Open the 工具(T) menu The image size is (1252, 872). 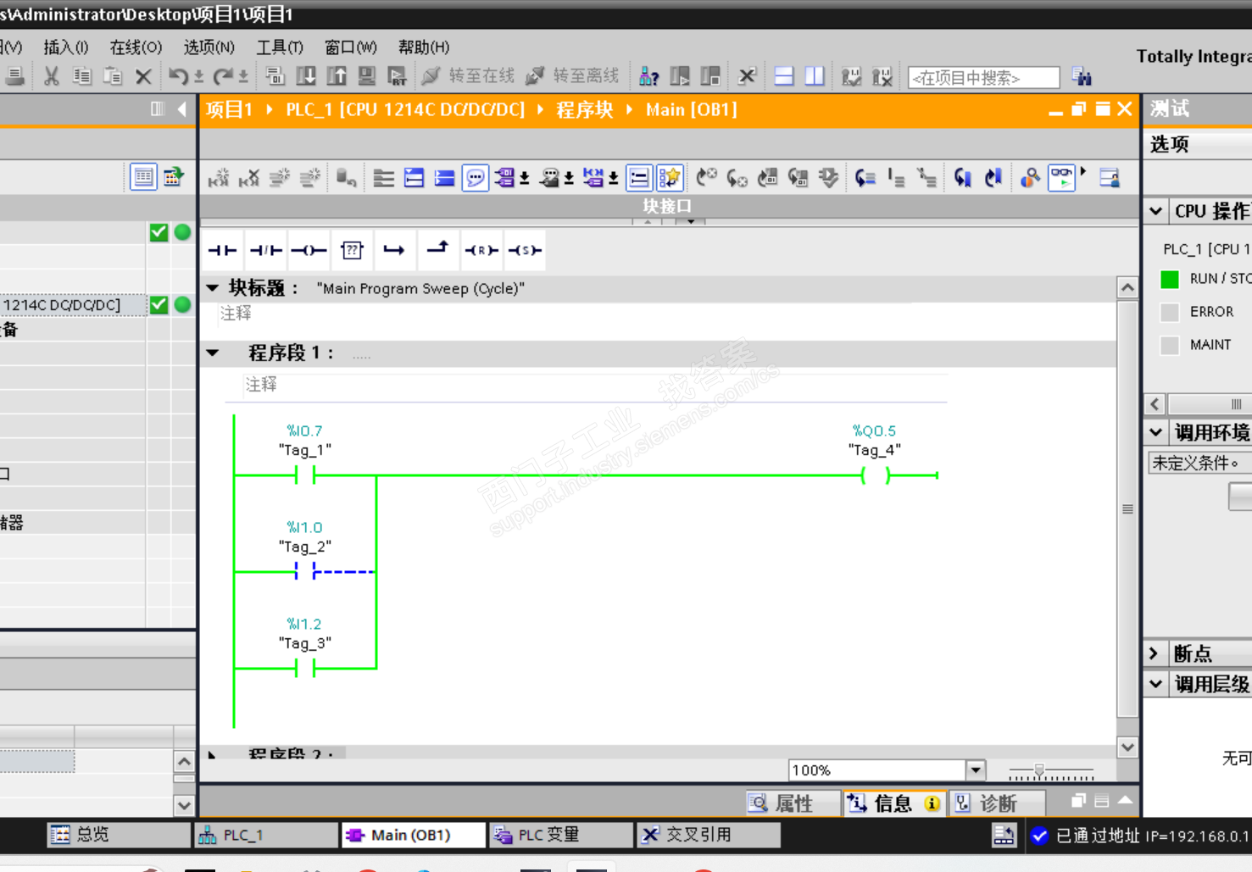(280, 47)
